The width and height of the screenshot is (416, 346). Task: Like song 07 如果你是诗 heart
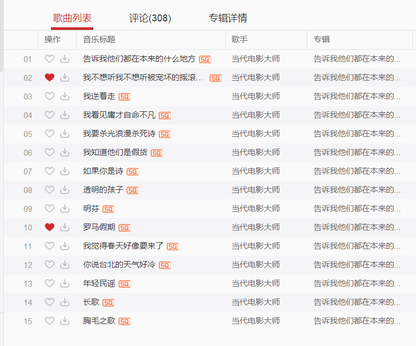coord(49,171)
